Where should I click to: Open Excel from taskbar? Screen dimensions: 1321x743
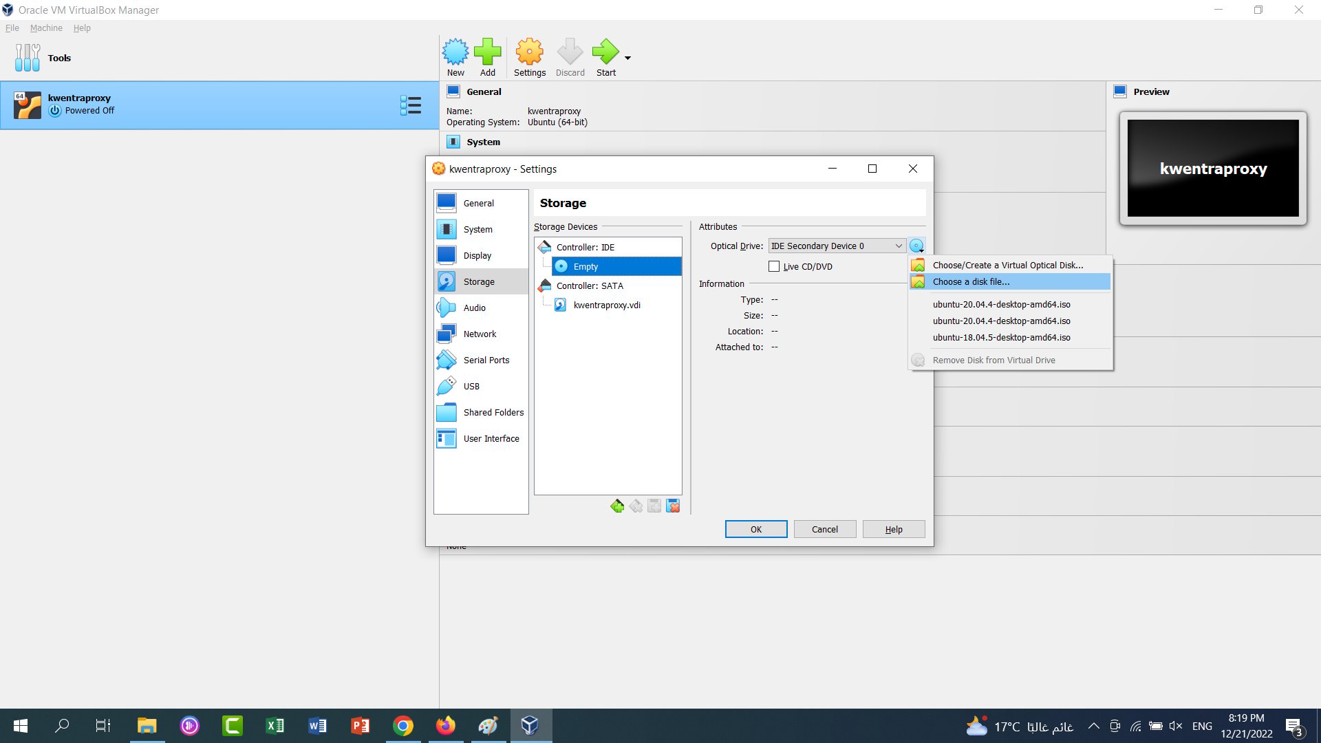point(275,726)
